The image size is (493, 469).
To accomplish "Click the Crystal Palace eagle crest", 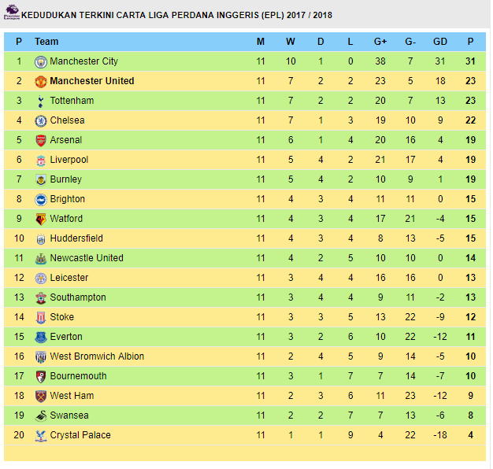I will (41, 436).
